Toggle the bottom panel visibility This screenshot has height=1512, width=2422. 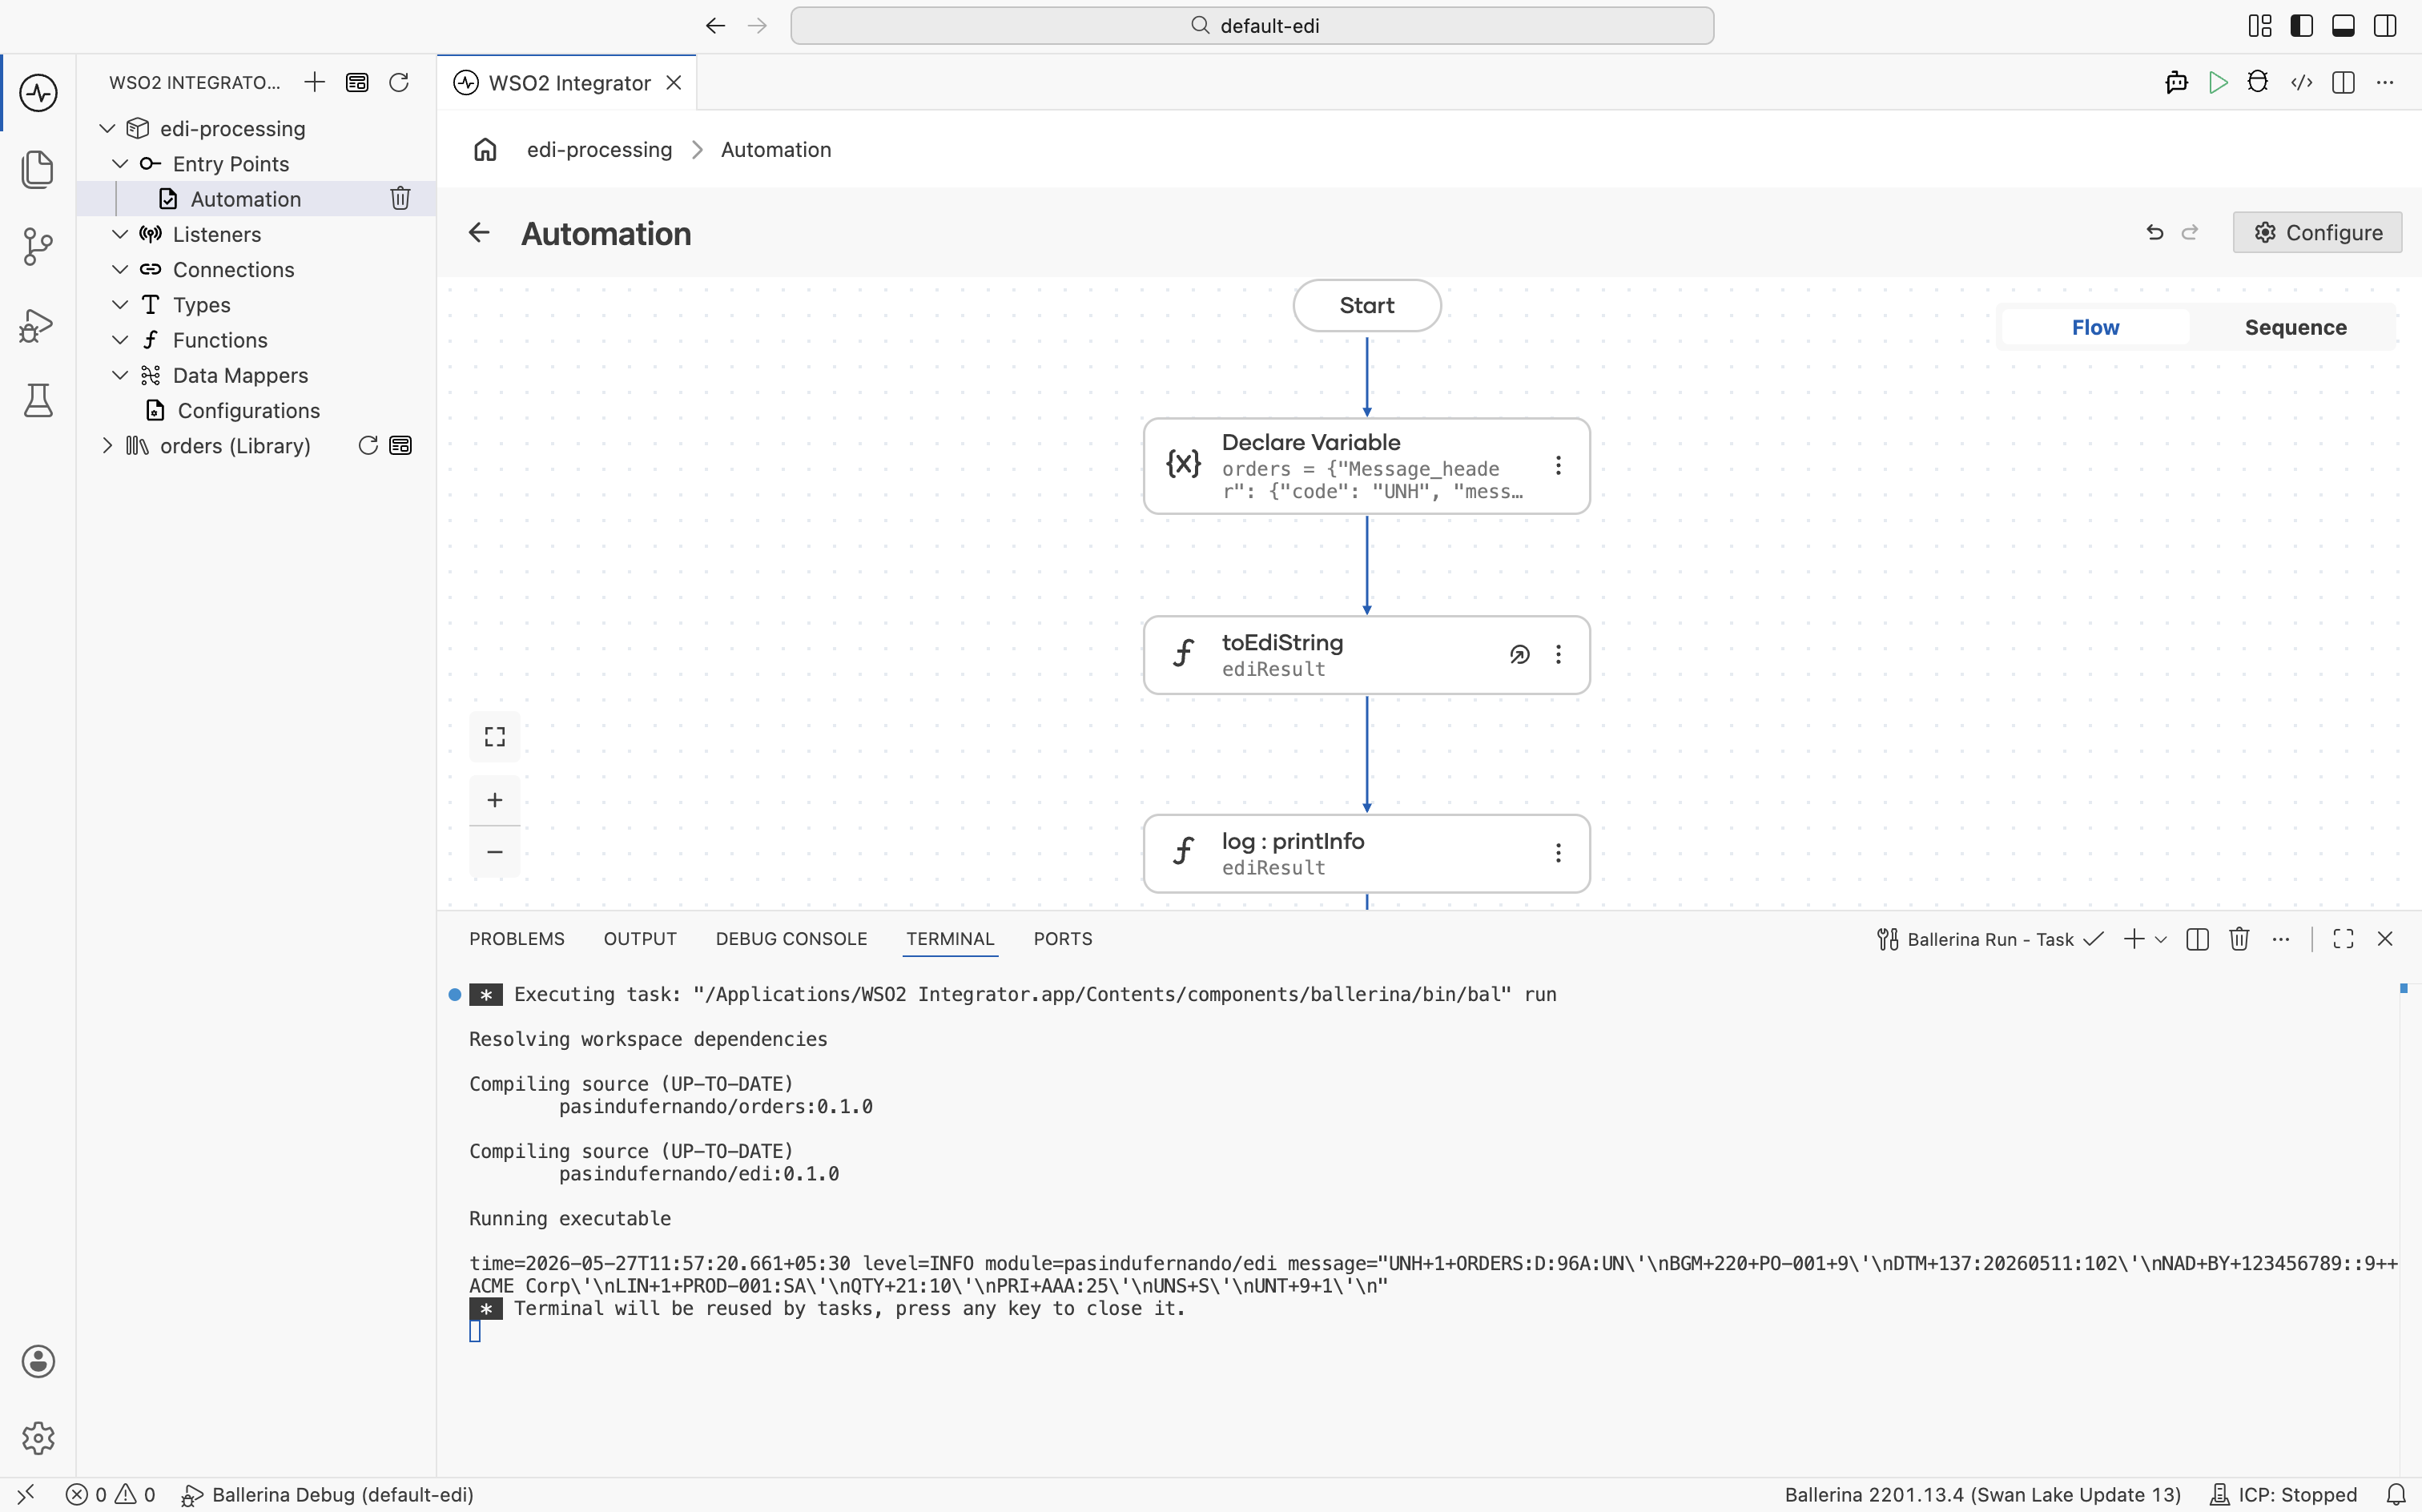(2343, 26)
